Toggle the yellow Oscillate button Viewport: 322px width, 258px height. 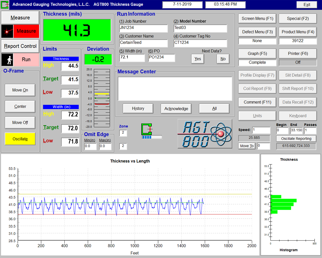pyautogui.click(x=20, y=139)
